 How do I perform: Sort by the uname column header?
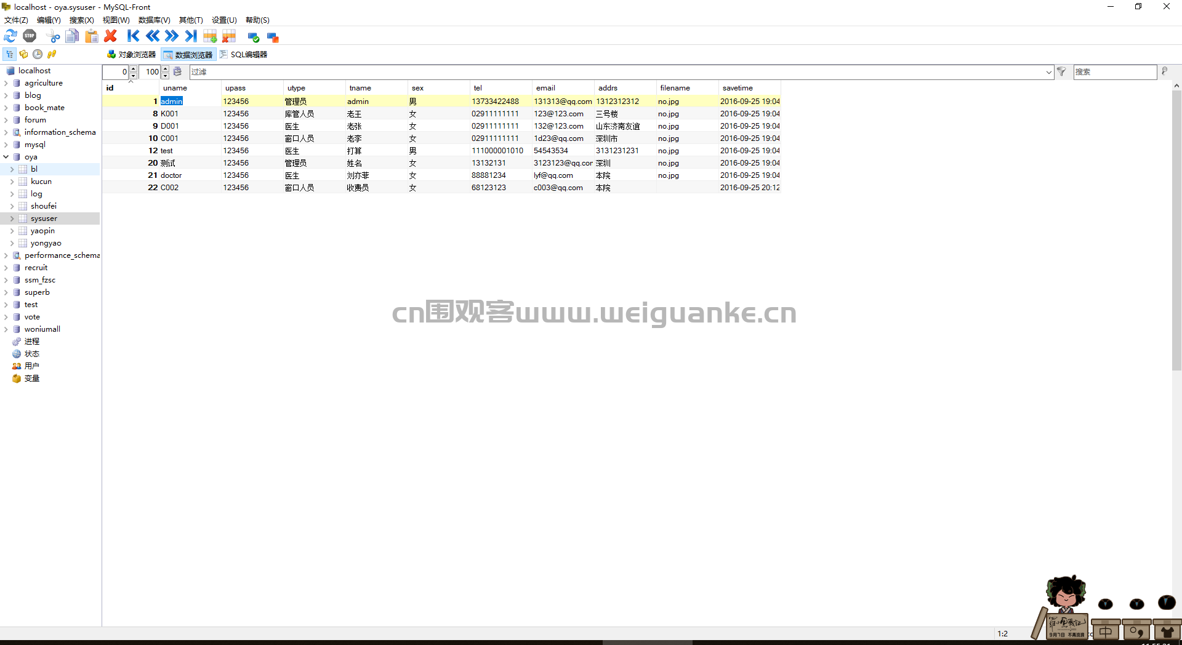click(190, 88)
